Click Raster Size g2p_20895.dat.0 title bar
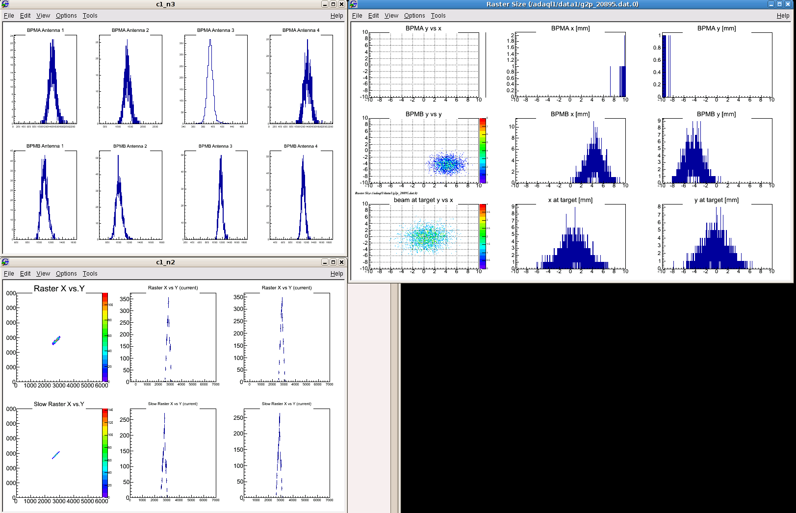 (x=562, y=4)
